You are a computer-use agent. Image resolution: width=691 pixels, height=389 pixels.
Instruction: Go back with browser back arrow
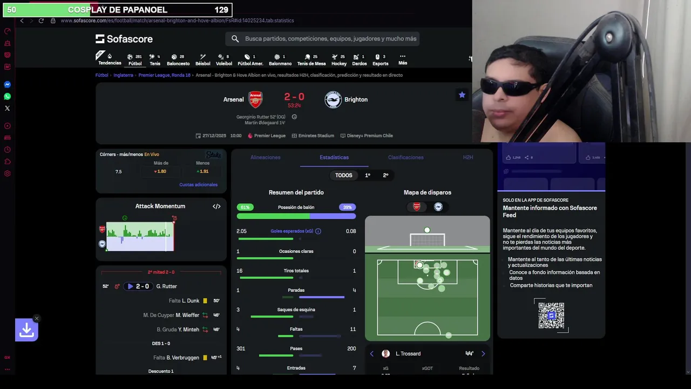click(22, 21)
